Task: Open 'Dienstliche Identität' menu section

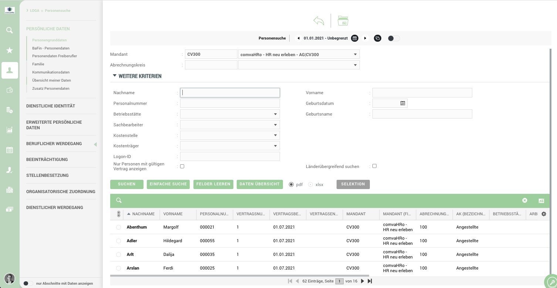Action: tap(51, 106)
